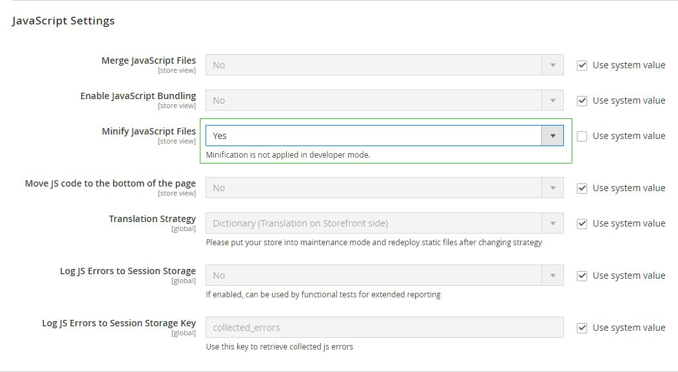This screenshot has width=678, height=372.
Task: Toggle Use system value for Move JS code
Action: click(582, 188)
